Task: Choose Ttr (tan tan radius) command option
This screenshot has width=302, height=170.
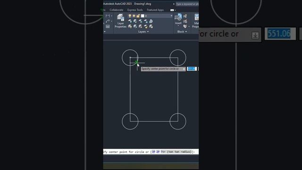Action: click(x=176, y=152)
